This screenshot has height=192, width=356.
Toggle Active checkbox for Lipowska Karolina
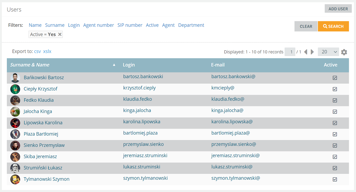point(335,123)
